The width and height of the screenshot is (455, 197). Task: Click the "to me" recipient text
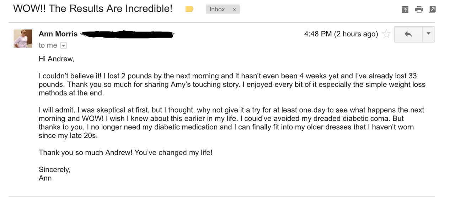[x=48, y=45]
